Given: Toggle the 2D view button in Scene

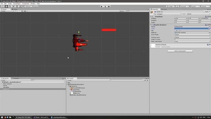Looking at the screenshot, I should click(16, 11).
